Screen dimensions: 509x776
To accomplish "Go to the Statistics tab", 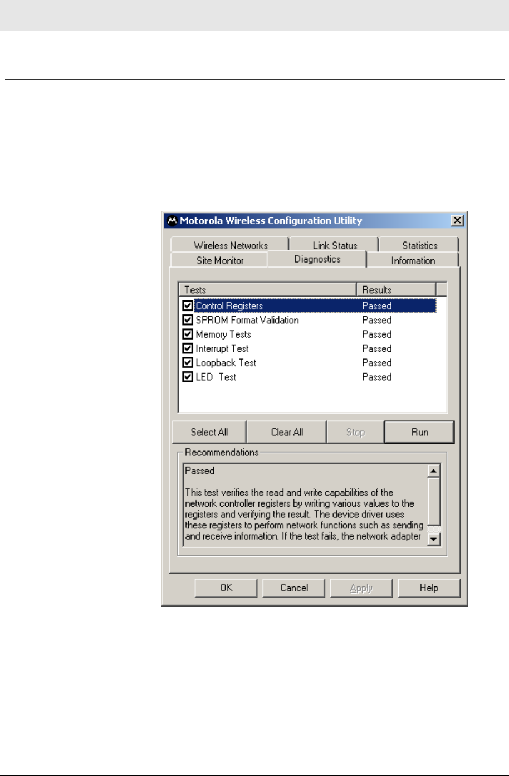I will click(x=419, y=245).
